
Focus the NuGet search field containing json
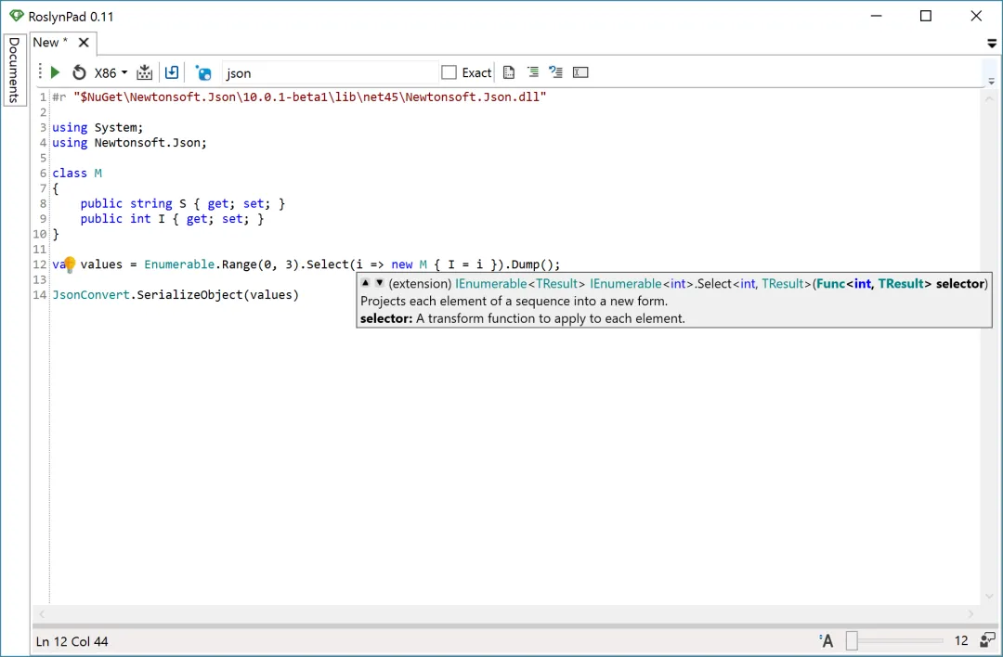tap(330, 73)
